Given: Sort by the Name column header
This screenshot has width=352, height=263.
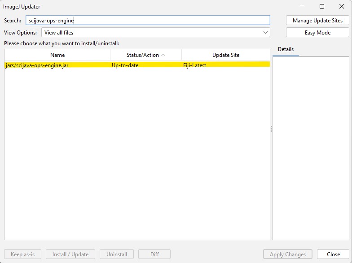Looking at the screenshot, I should click(57, 55).
